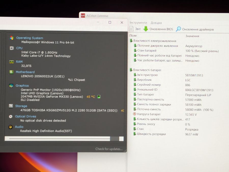Select the Унікальний ID field label

click(147, 90)
